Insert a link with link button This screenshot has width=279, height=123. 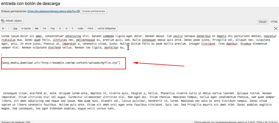point(15,28)
